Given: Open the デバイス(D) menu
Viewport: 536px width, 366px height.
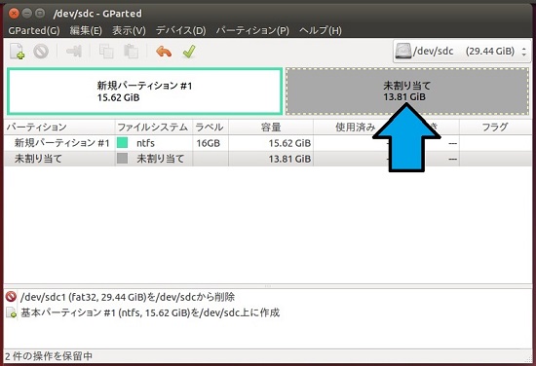Looking at the screenshot, I should coord(181,31).
